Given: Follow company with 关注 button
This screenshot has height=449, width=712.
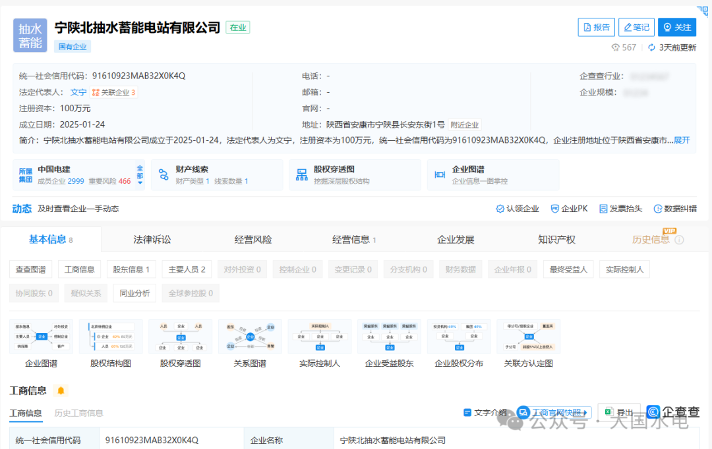Looking at the screenshot, I should [676, 27].
